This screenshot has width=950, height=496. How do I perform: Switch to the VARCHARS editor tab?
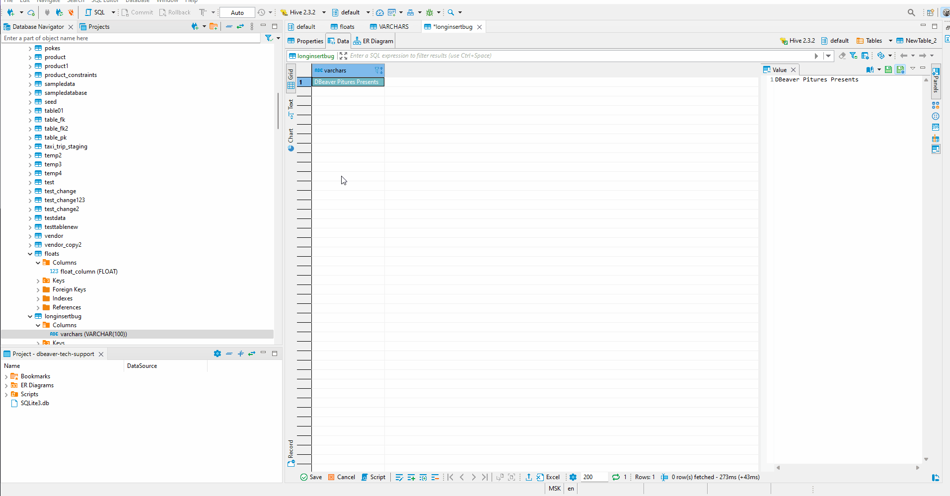coord(389,27)
